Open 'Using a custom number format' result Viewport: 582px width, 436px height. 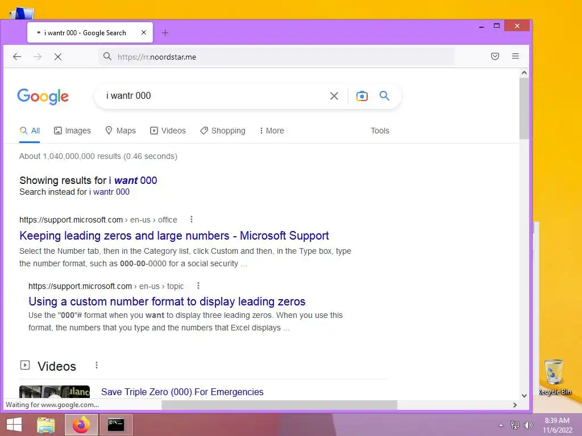[x=167, y=302]
